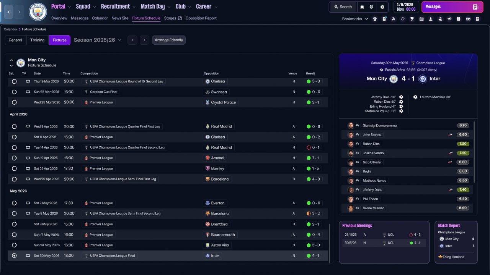Switch to the Training tab
This screenshot has height=275, width=490.
[38, 40]
